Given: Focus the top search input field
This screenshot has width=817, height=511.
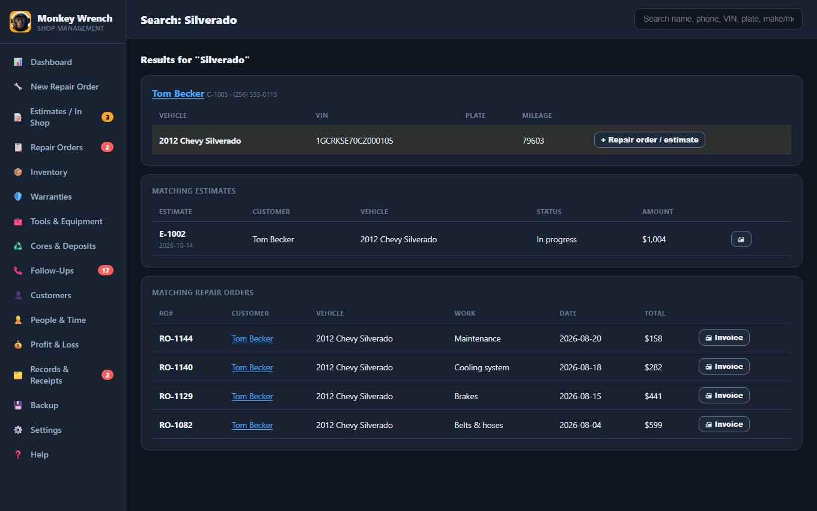Looking at the screenshot, I should coord(718,19).
